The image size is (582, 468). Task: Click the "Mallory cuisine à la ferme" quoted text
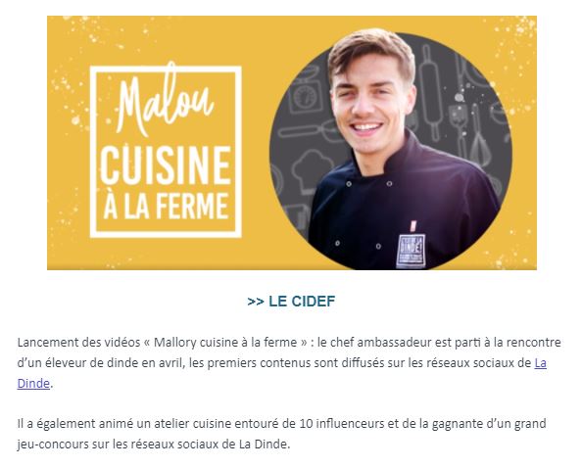(x=225, y=342)
